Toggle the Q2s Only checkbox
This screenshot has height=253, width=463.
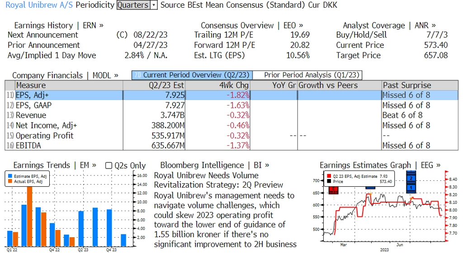point(109,166)
